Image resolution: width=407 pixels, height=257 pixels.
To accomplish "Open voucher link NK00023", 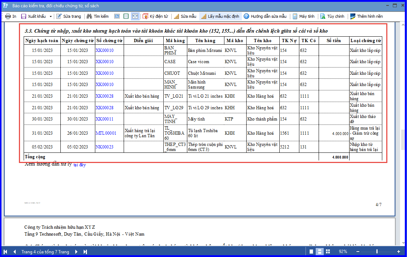I will click(105, 147).
